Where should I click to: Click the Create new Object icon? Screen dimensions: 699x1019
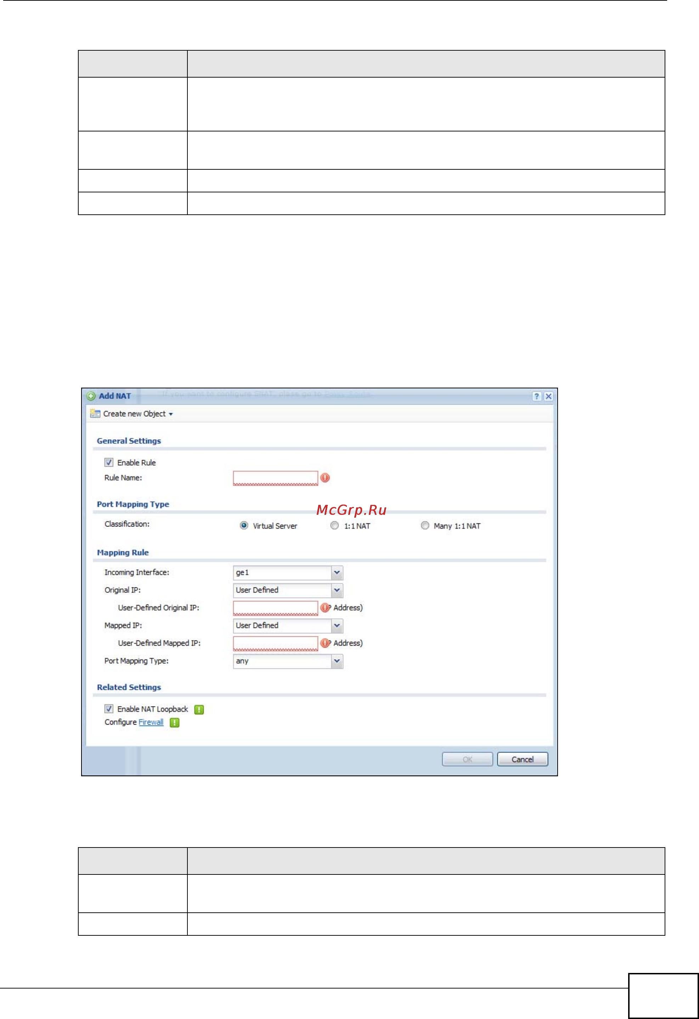pos(95,413)
